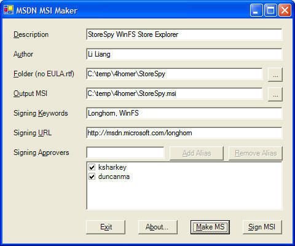Click the Remove Alias button

click(x=256, y=153)
